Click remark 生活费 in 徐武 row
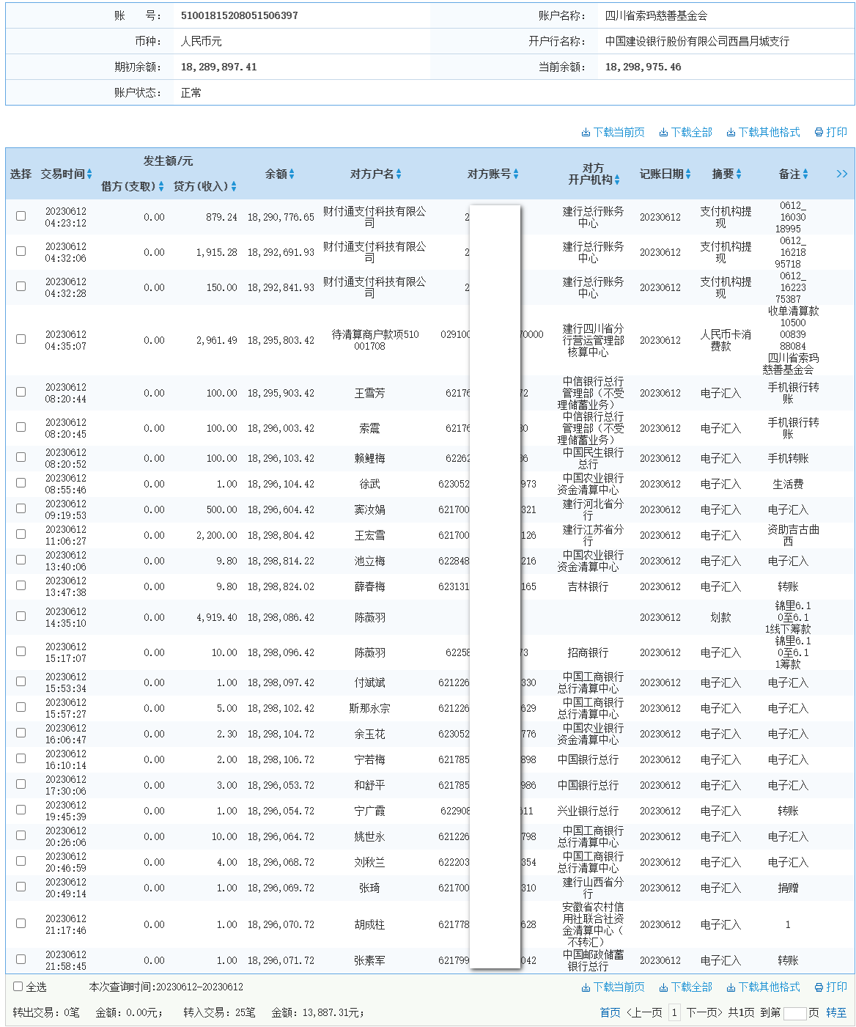The height and width of the screenshot is (1027, 856). 788,484
